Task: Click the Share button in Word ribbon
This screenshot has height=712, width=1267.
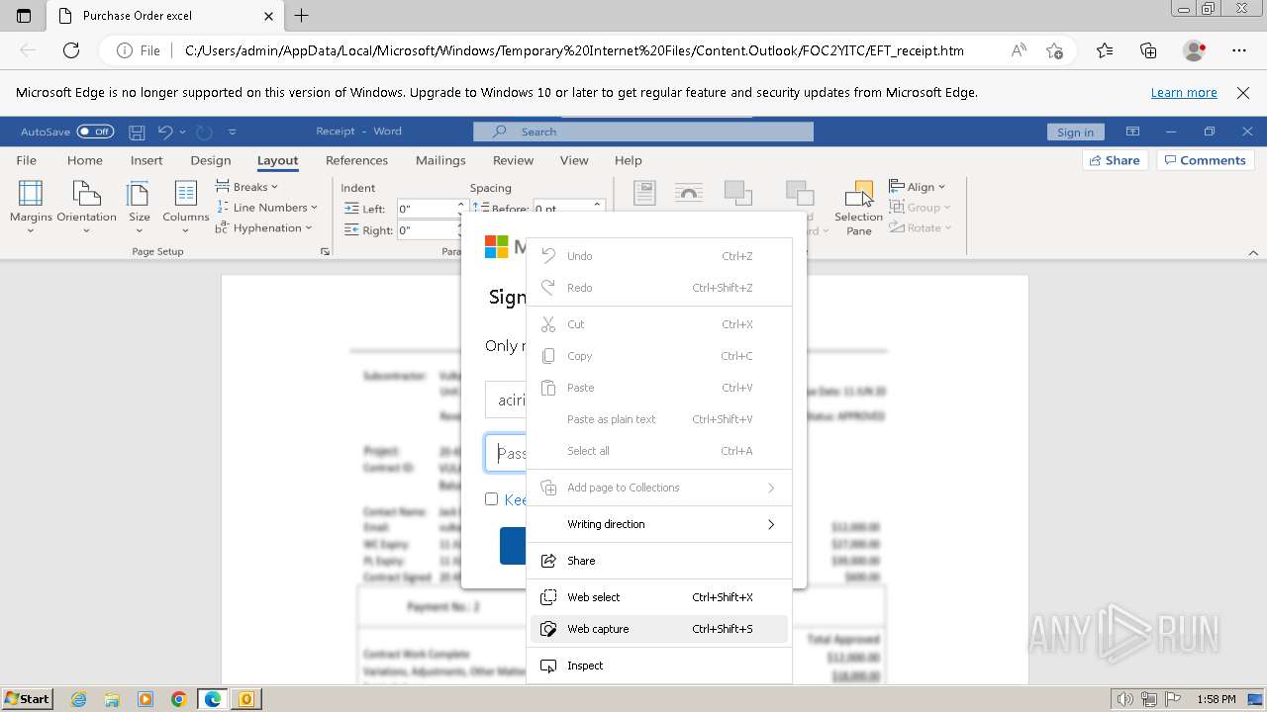Action: coord(1114,160)
